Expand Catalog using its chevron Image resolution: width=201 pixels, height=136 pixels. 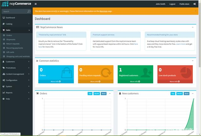(x=29, y=24)
